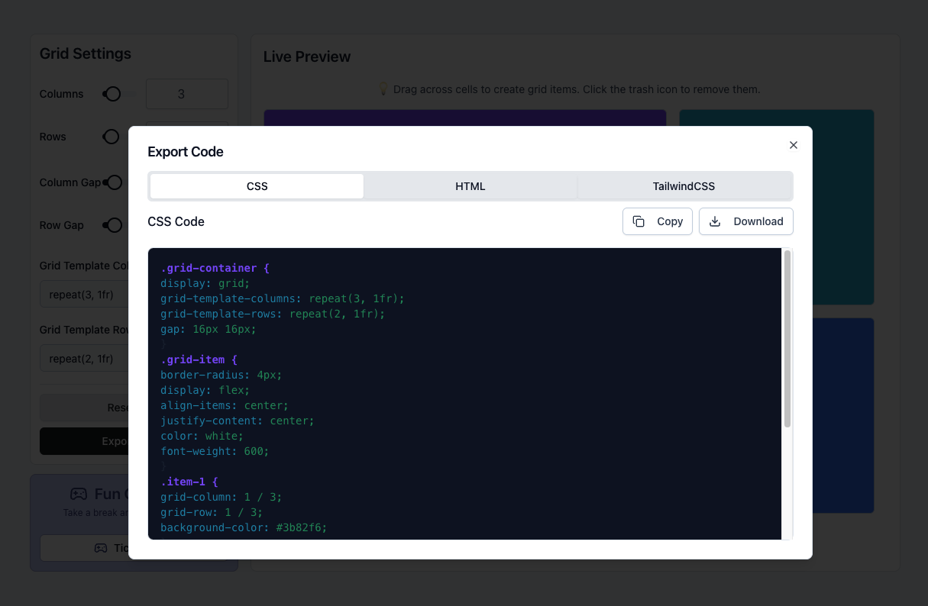Screen dimensions: 928x606
Task: Toggle the Row Gap switch
Action: (113, 224)
